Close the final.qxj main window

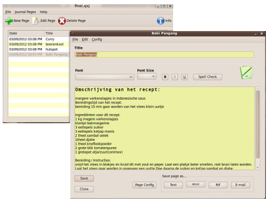coord(170,6)
